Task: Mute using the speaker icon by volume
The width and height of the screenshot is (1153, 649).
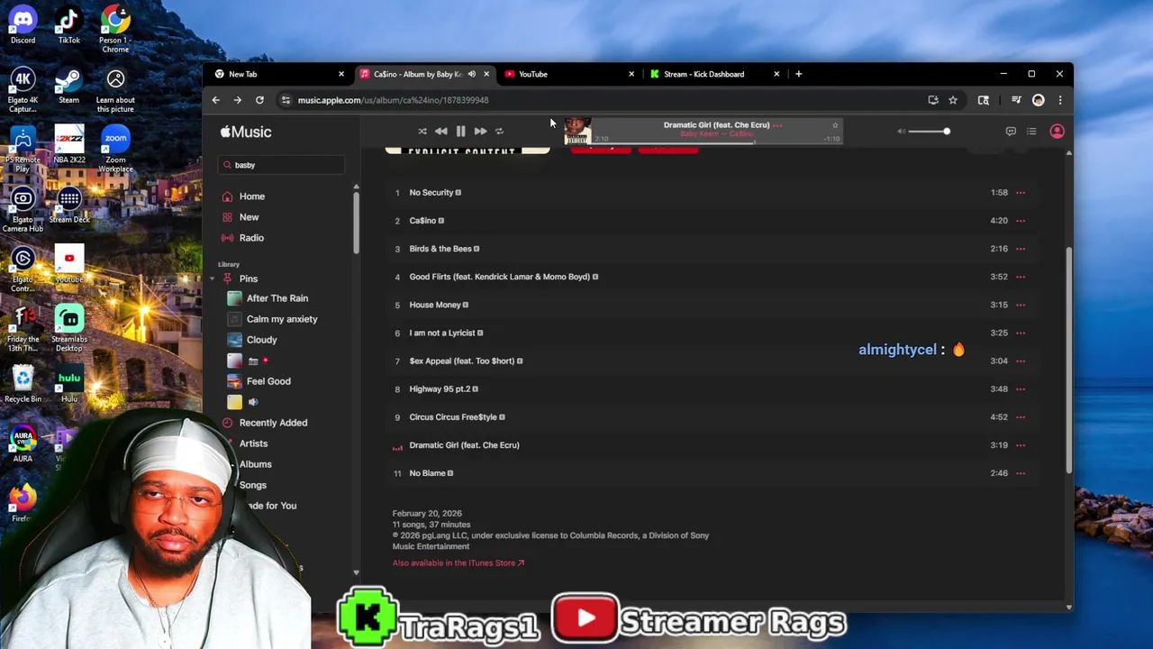Action: point(901,132)
